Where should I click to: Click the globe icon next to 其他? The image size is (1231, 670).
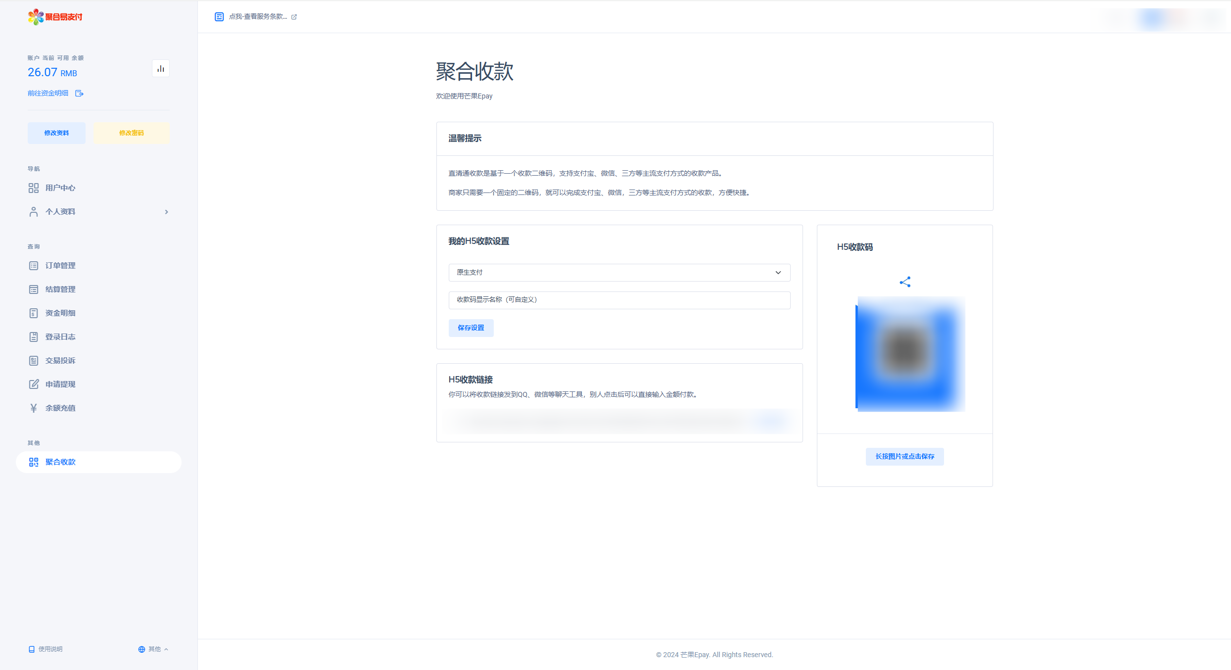[142, 649]
